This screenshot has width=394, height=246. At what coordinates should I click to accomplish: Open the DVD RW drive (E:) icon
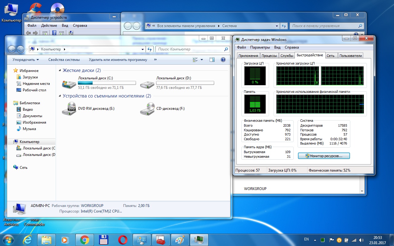point(69,109)
